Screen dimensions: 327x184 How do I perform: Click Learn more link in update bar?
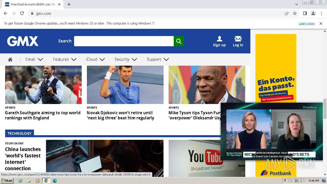click(307, 24)
